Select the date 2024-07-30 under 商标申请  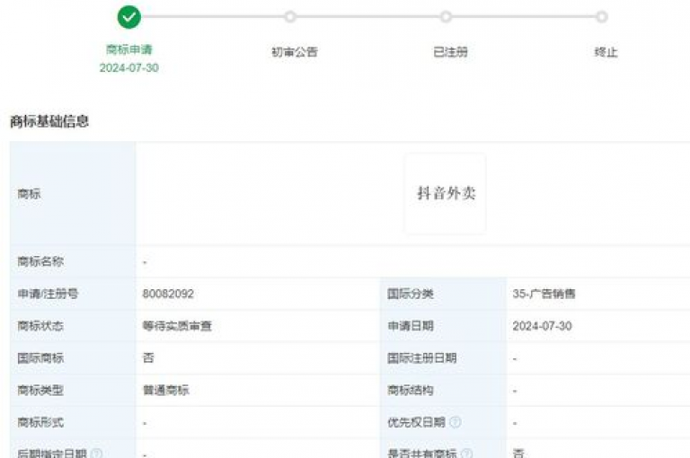[129, 67]
